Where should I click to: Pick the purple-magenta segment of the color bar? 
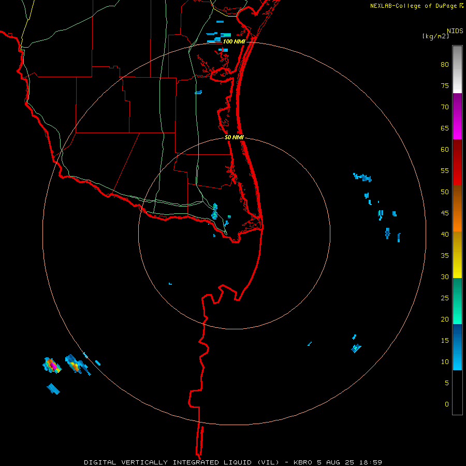(457, 116)
